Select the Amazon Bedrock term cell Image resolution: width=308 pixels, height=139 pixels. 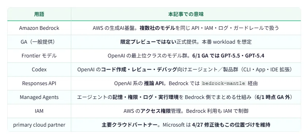tap(39, 28)
